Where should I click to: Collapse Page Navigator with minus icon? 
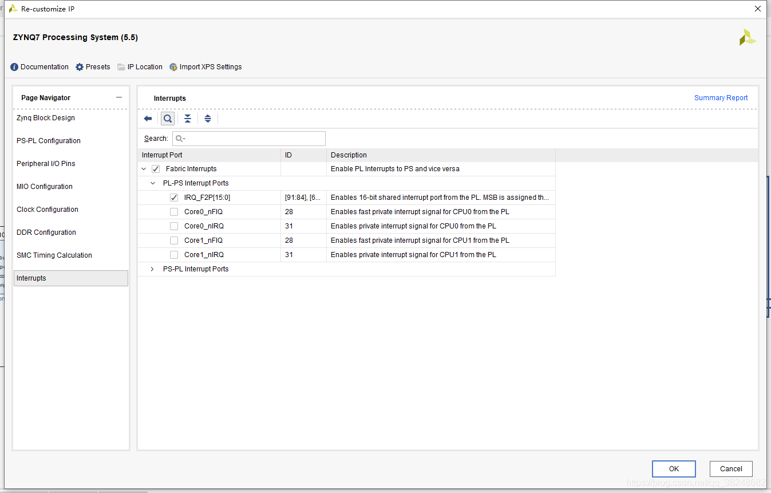point(119,97)
